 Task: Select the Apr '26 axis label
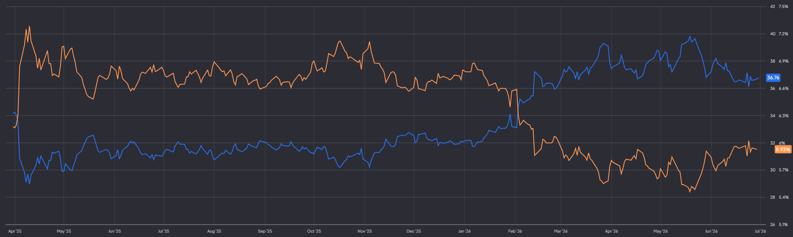tap(612, 231)
